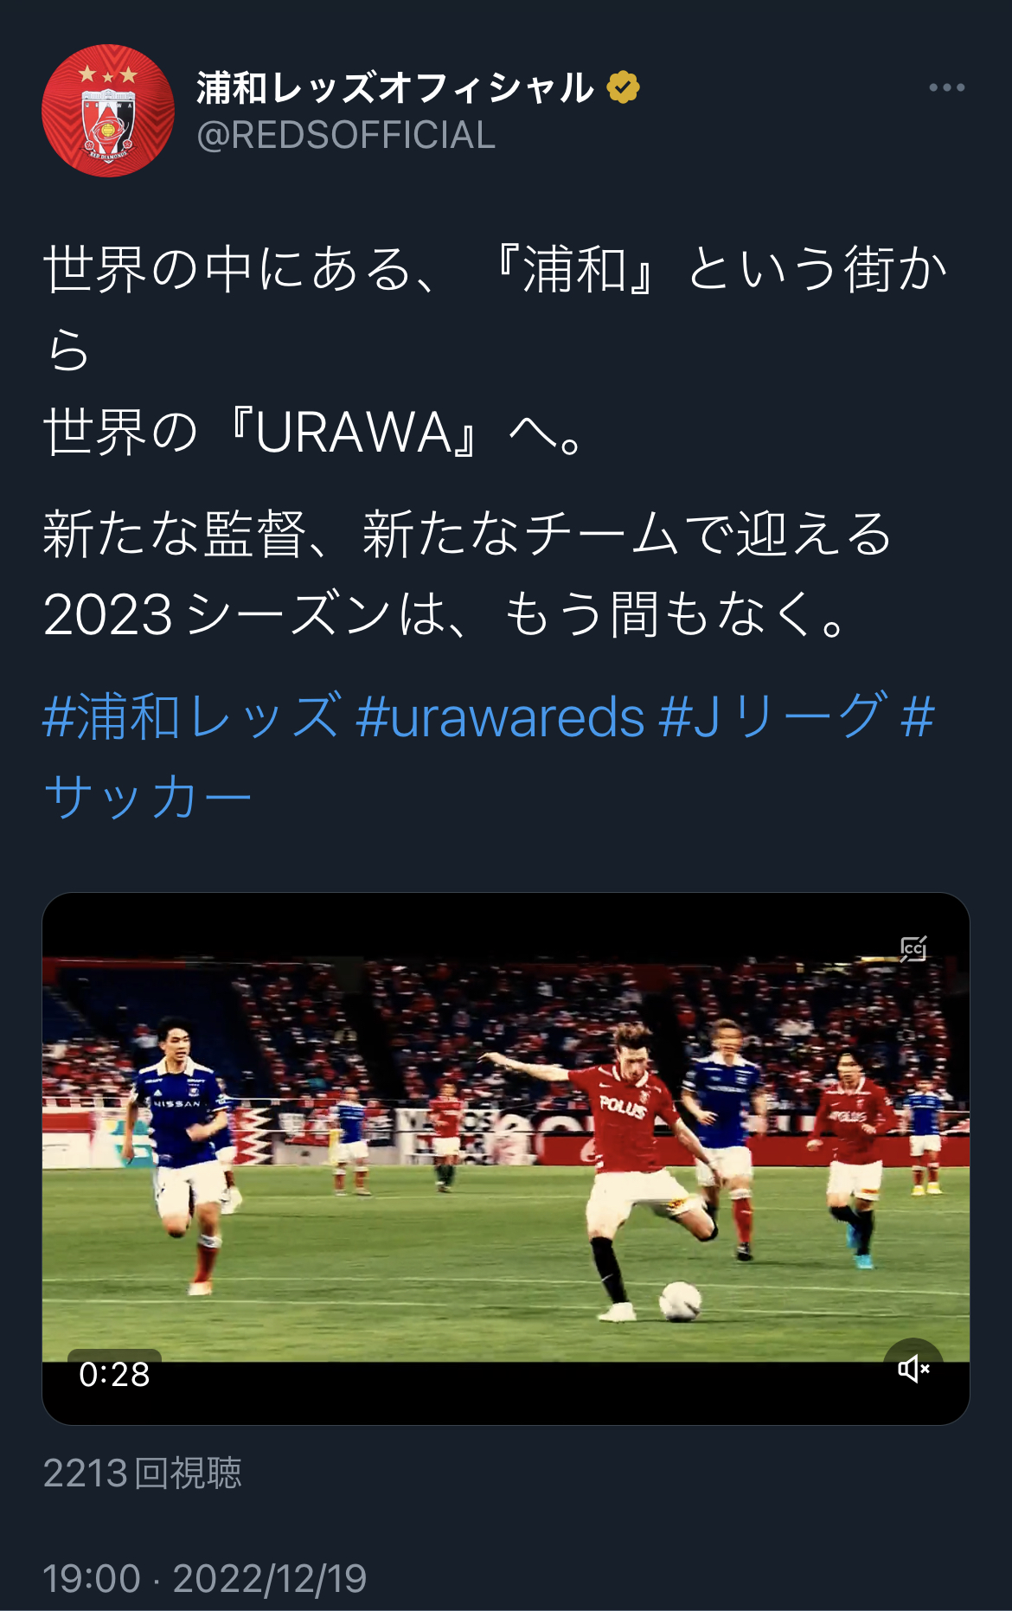Tap the Urawa Reds profile avatar
The image size is (1012, 1611).
(x=108, y=111)
